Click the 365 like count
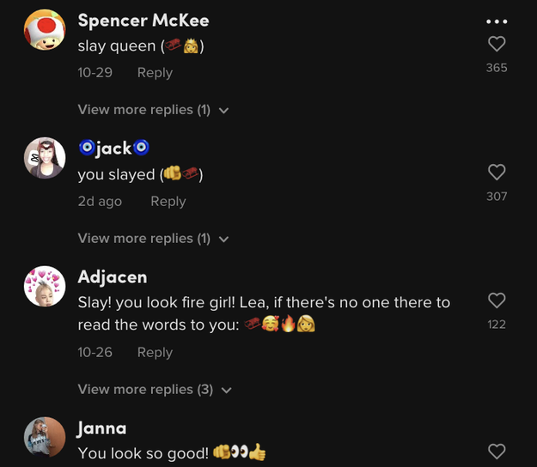 click(x=497, y=68)
